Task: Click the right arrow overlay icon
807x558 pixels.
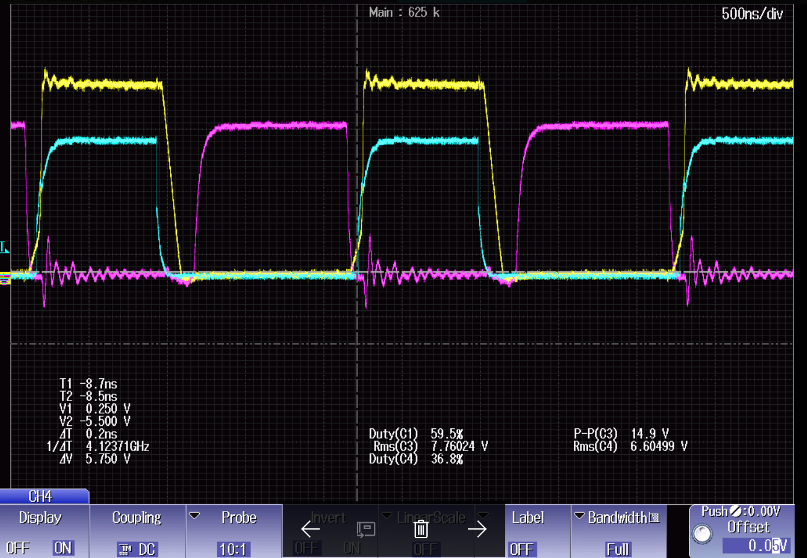Action: point(477,529)
